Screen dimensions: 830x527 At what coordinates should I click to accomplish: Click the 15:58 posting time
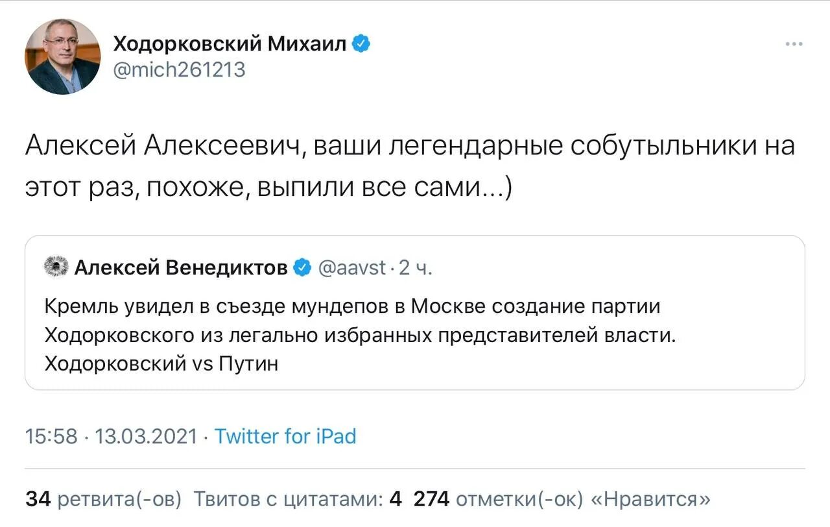tap(51, 435)
